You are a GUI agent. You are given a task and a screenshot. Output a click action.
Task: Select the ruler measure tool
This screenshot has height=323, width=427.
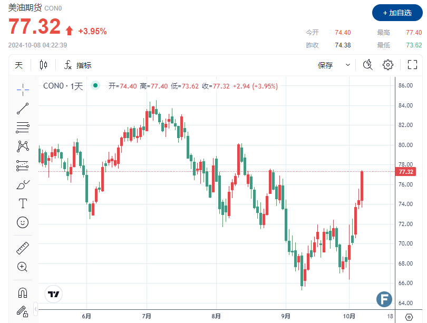(x=23, y=248)
